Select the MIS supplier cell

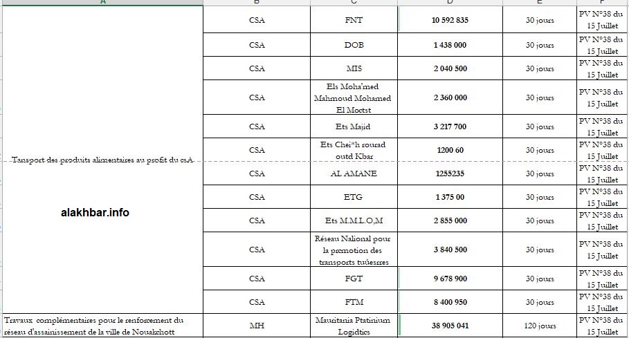(x=354, y=68)
